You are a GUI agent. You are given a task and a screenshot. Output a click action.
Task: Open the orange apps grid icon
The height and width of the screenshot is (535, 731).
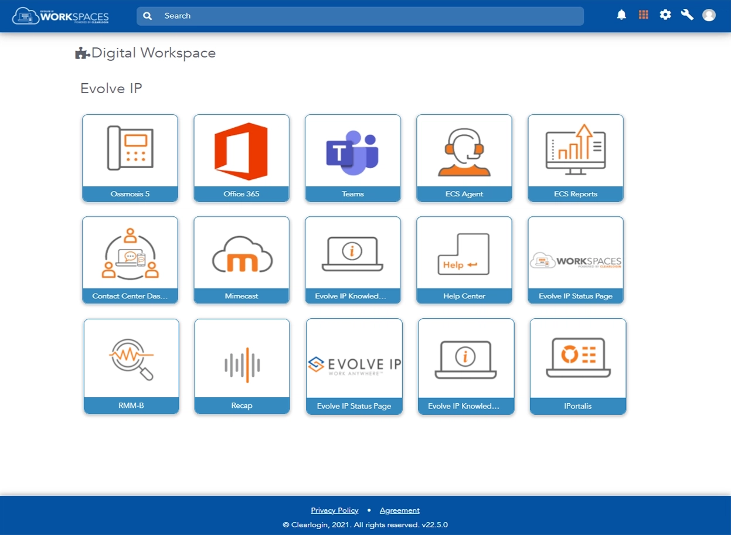click(x=644, y=15)
